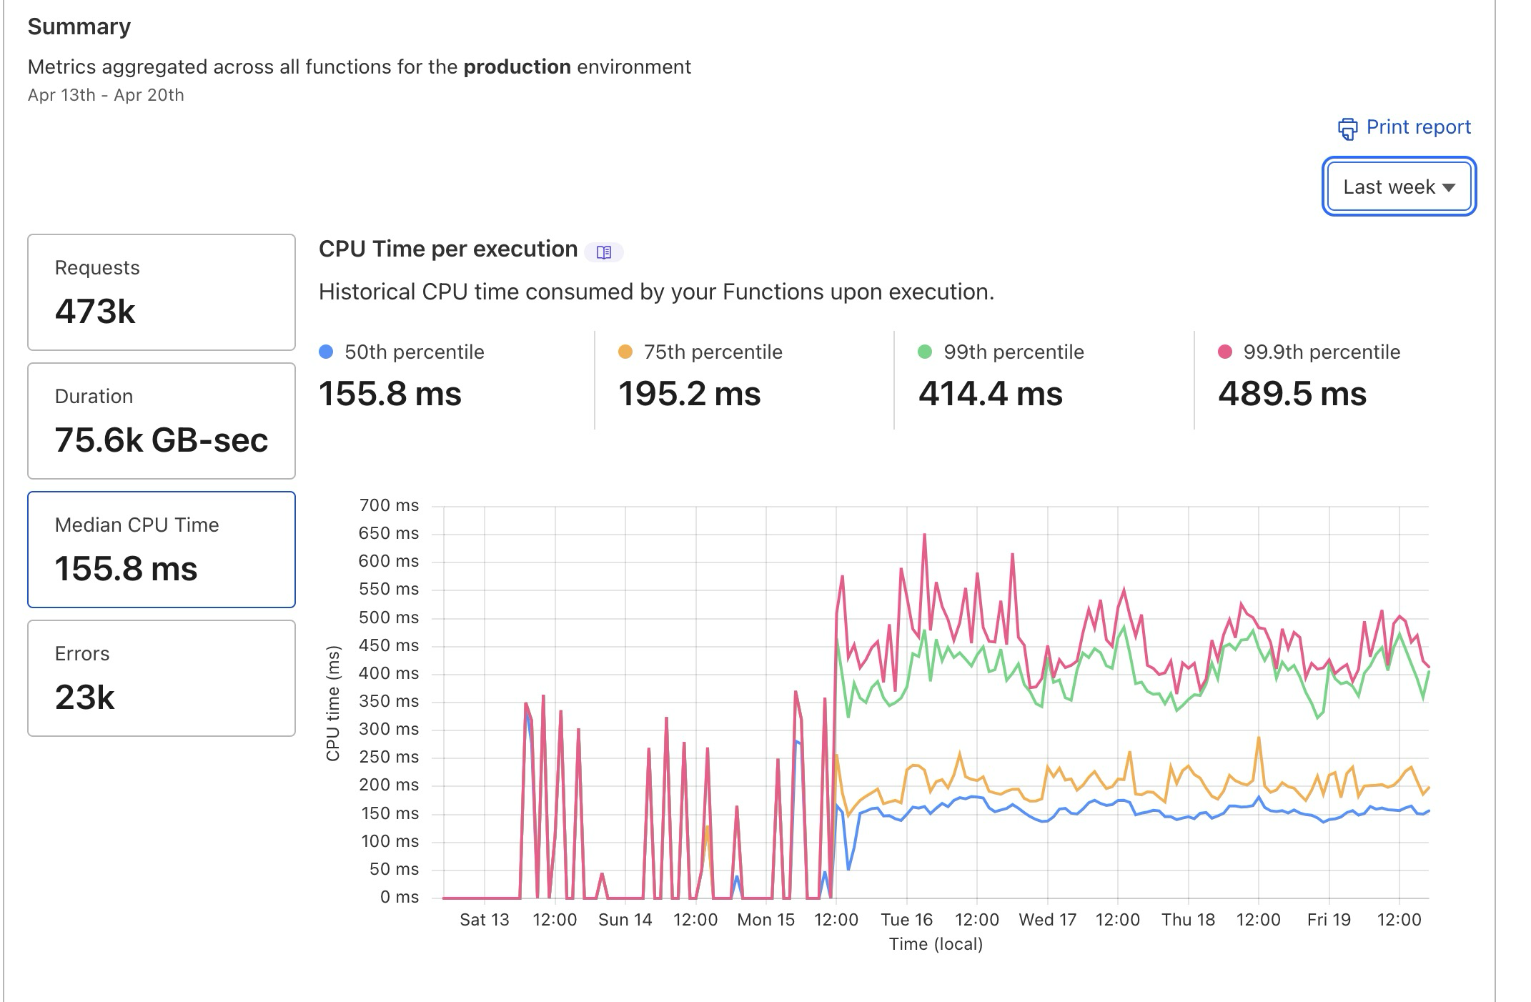Click the 99.9th percentile legend label

coord(1321,352)
